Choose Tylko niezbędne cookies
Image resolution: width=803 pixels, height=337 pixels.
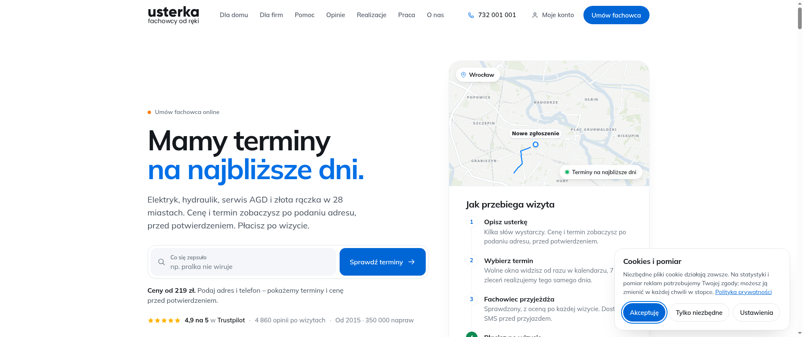[699, 312]
